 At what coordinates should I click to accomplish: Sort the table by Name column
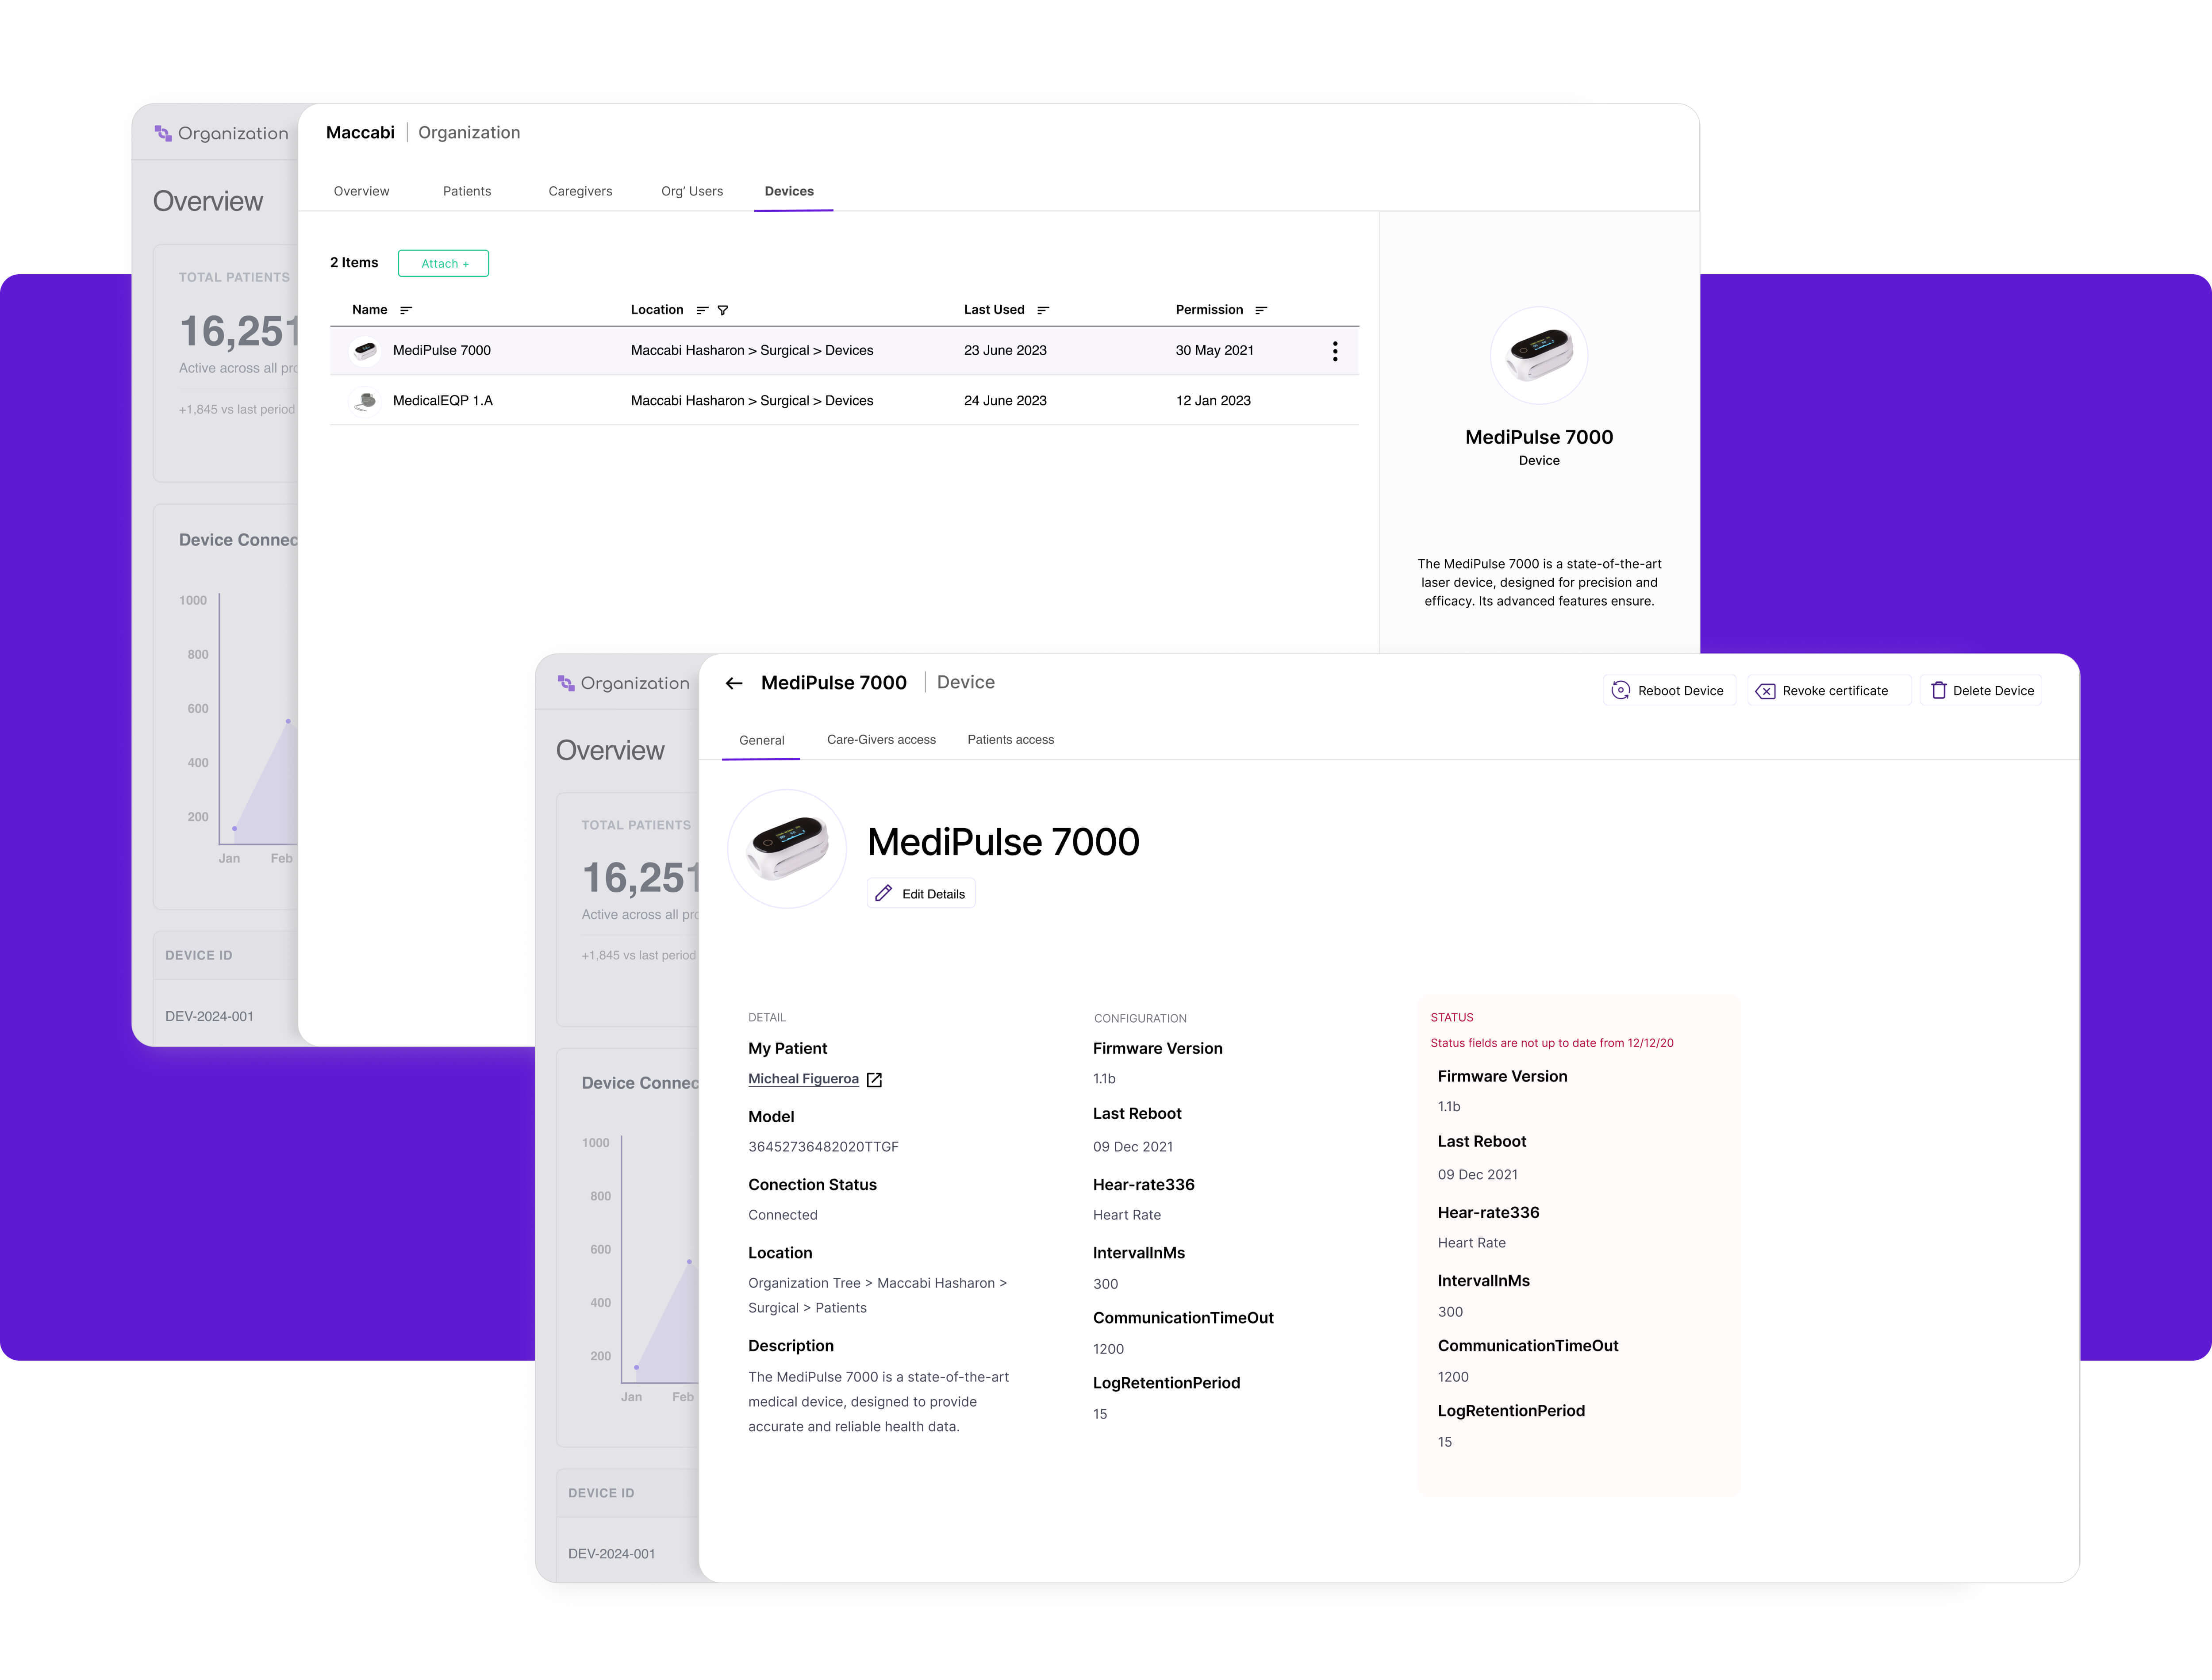point(406,310)
